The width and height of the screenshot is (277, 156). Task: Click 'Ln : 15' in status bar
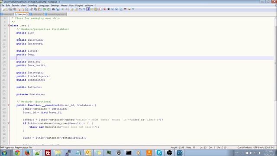(x=203, y=147)
